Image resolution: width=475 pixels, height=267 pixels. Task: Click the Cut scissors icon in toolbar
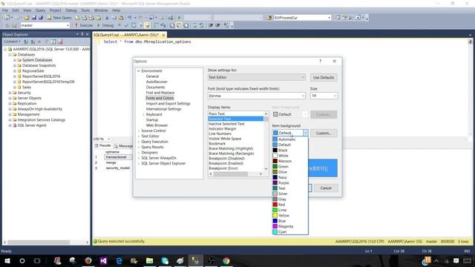[107, 18]
